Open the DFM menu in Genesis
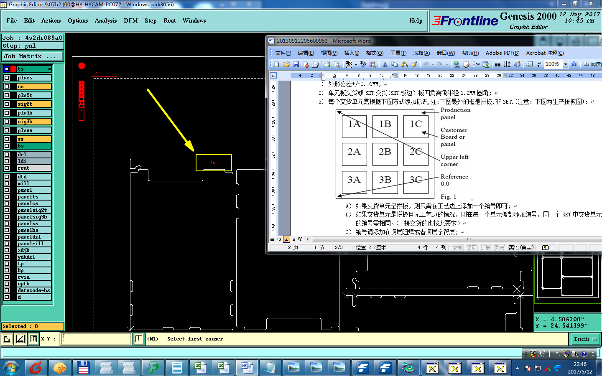Viewport: 602px width, 376px height. [131, 20]
